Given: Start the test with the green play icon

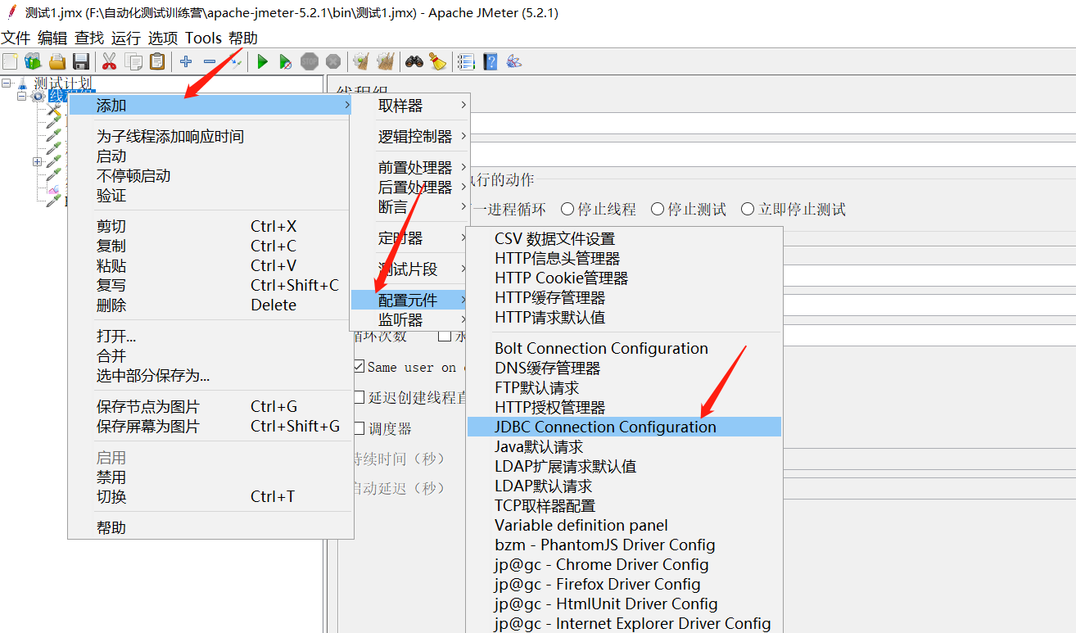Looking at the screenshot, I should pyautogui.click(x=262, y=61).
